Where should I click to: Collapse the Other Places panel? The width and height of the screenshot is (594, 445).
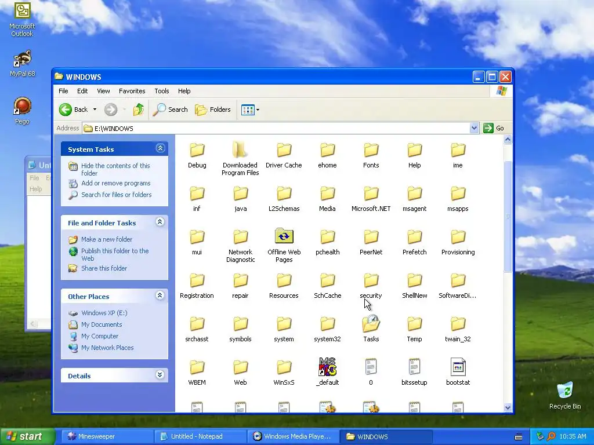160,295
